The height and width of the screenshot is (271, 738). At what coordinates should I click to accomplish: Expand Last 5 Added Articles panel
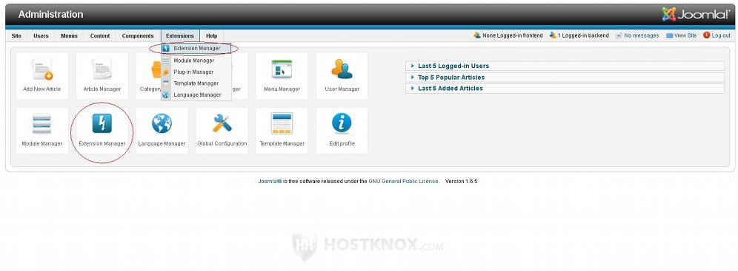pyautogui.click(x=565, y=88)
